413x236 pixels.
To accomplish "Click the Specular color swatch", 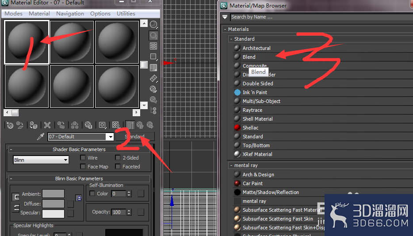I will (54, 213).
